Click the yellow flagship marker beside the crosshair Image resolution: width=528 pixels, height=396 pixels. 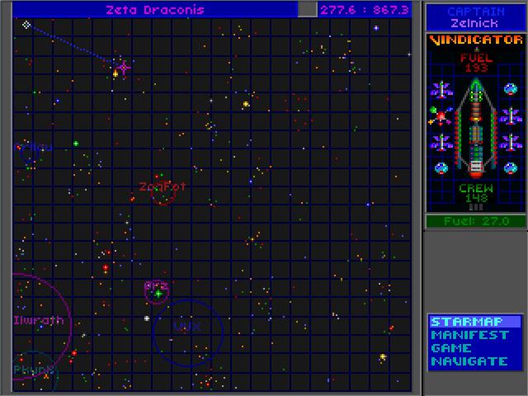coord(115,73)
